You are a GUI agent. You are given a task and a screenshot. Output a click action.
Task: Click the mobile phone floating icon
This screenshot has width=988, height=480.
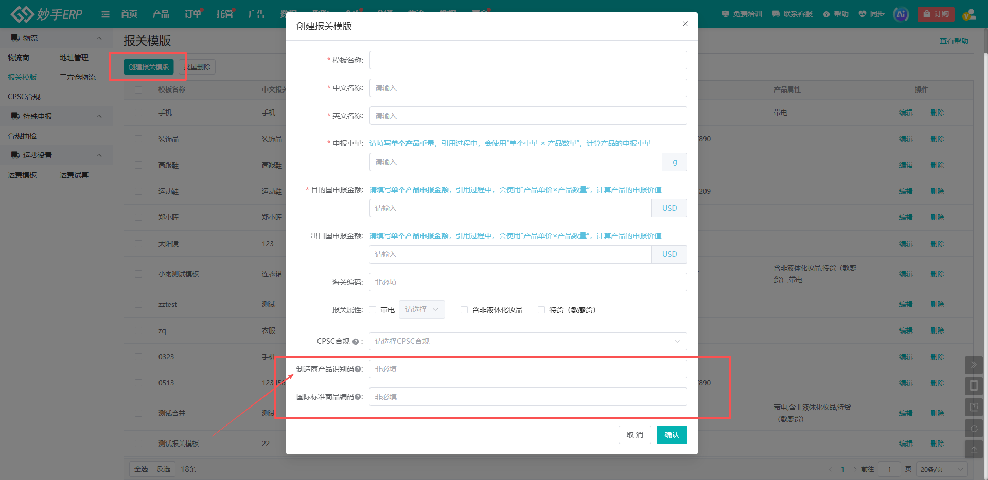[974, 386]
